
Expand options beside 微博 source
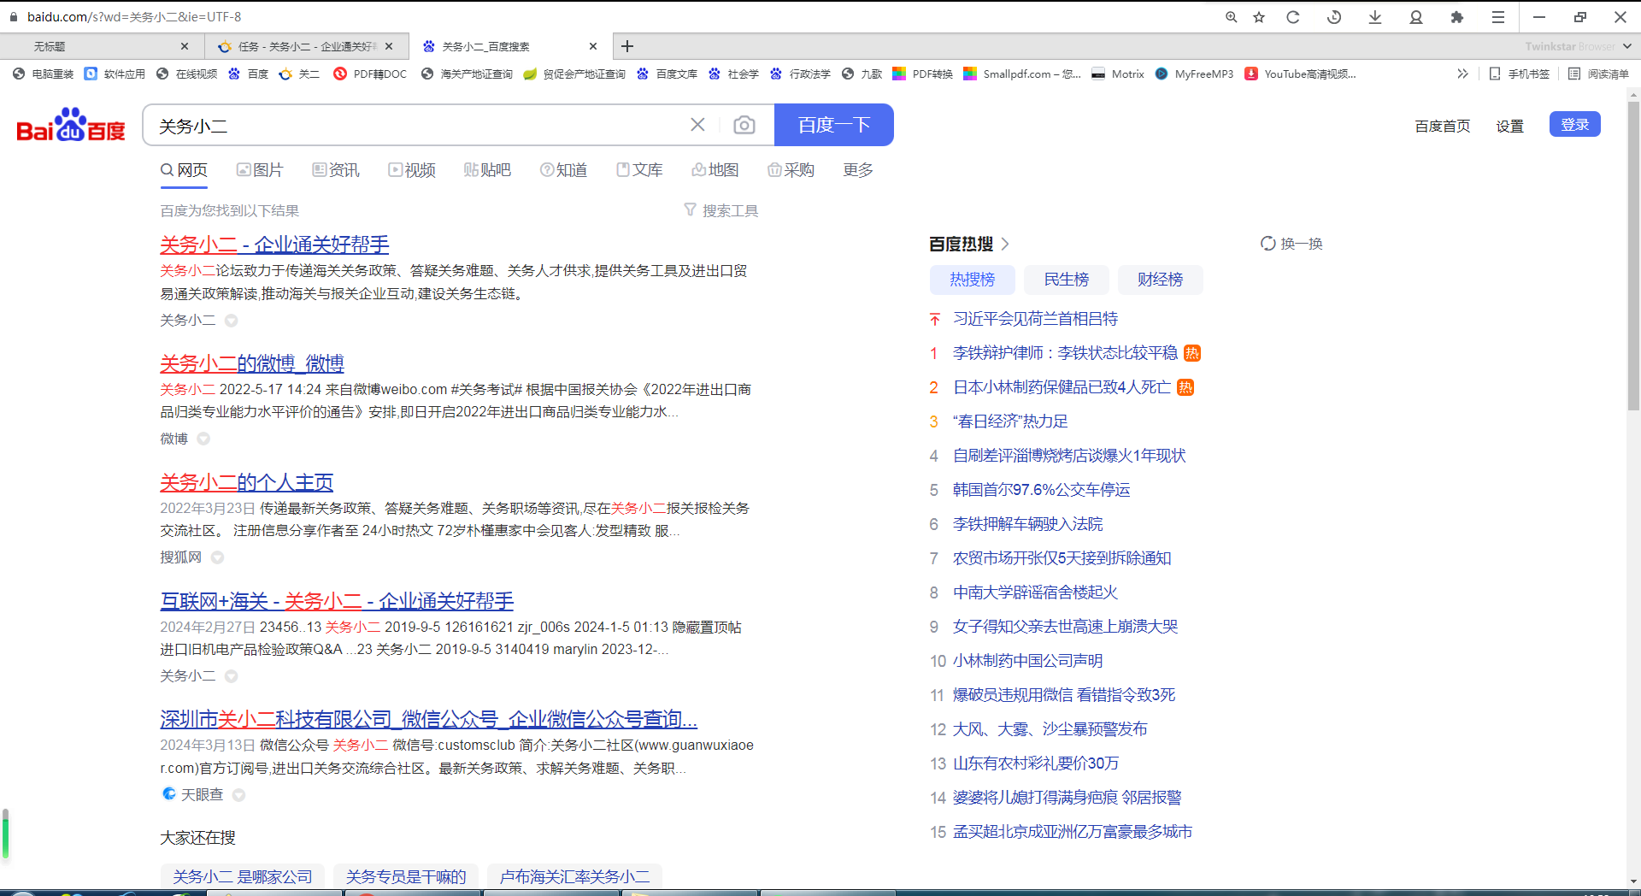click(x=203, y=439)
